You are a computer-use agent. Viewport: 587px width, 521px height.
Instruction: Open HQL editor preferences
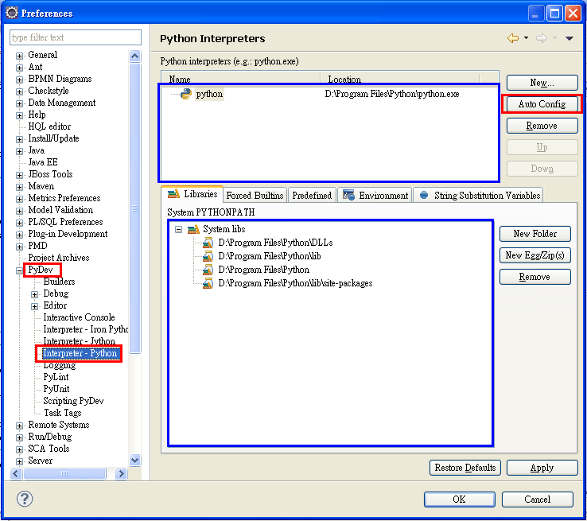tap(49, 126)
